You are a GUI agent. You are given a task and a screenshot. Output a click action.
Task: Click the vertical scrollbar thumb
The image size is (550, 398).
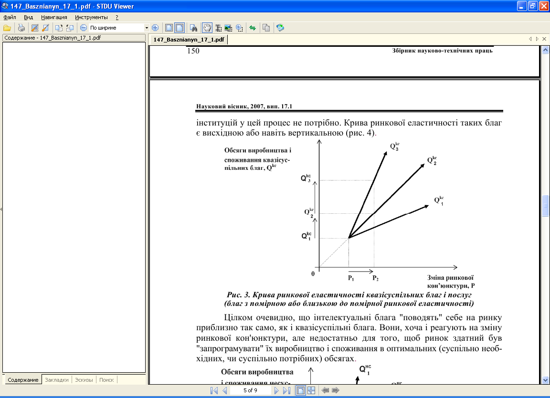point(545,206)
